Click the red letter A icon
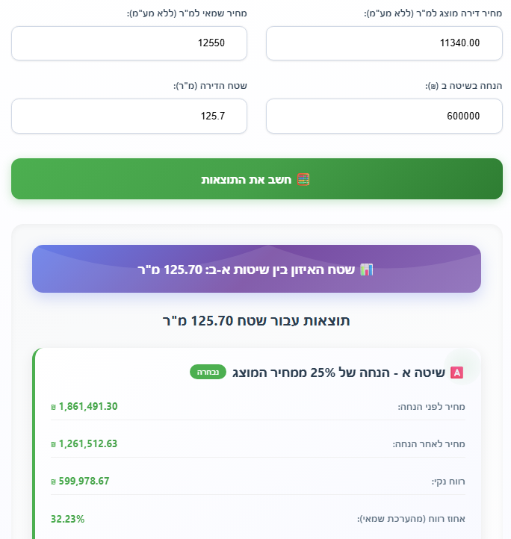Viewport: 511px width, 539px height. pos(457,372)
